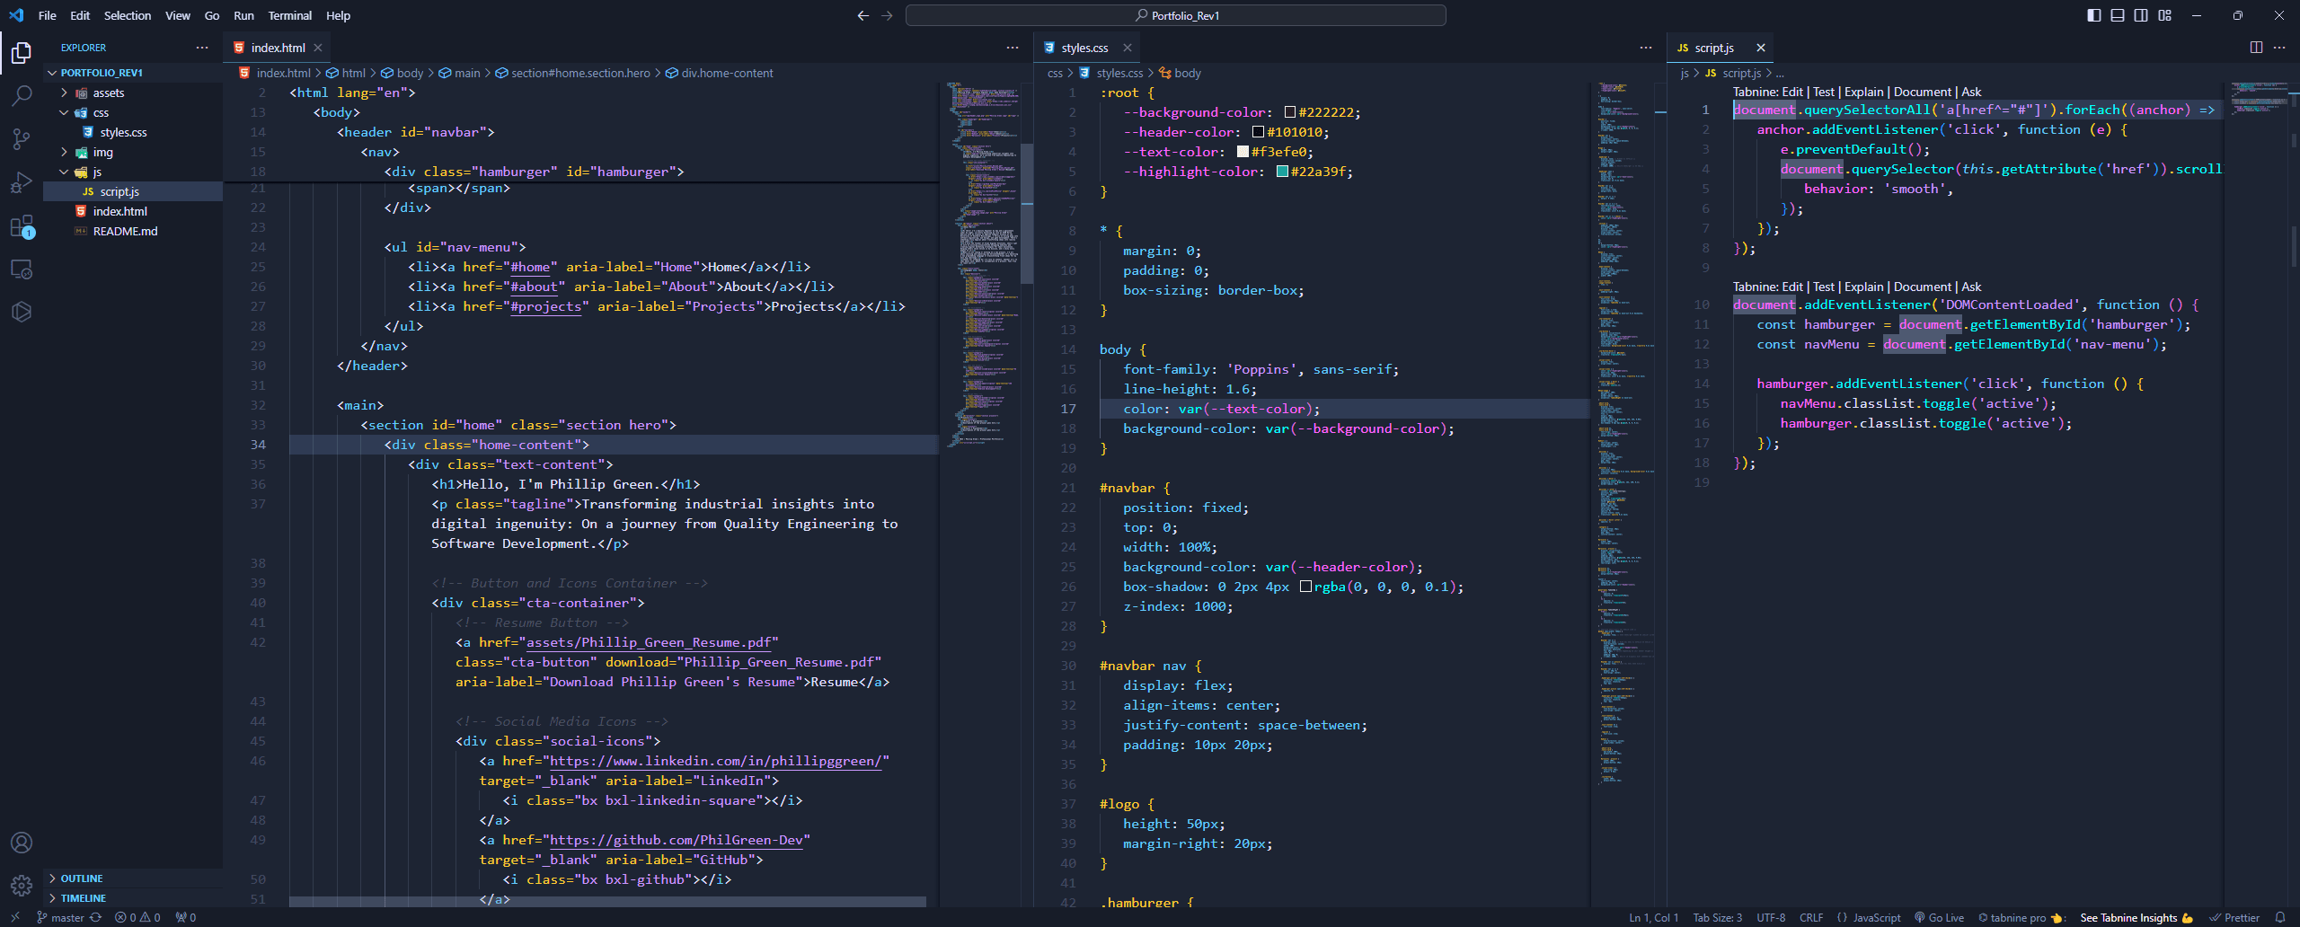Switch to the index.html tab
This screenshot has height=927, width=2300.
(x=278, y=47)
